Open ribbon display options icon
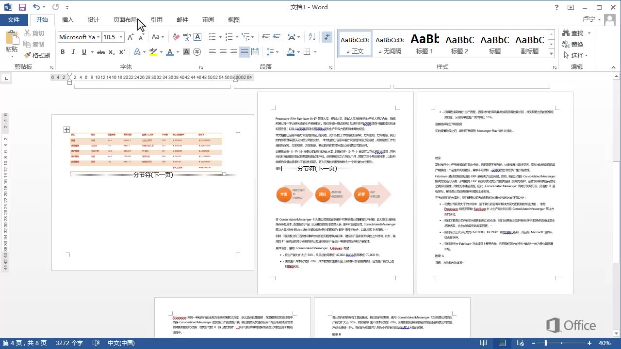This screenshot has width=621, height=349. [x=572, y=7]
